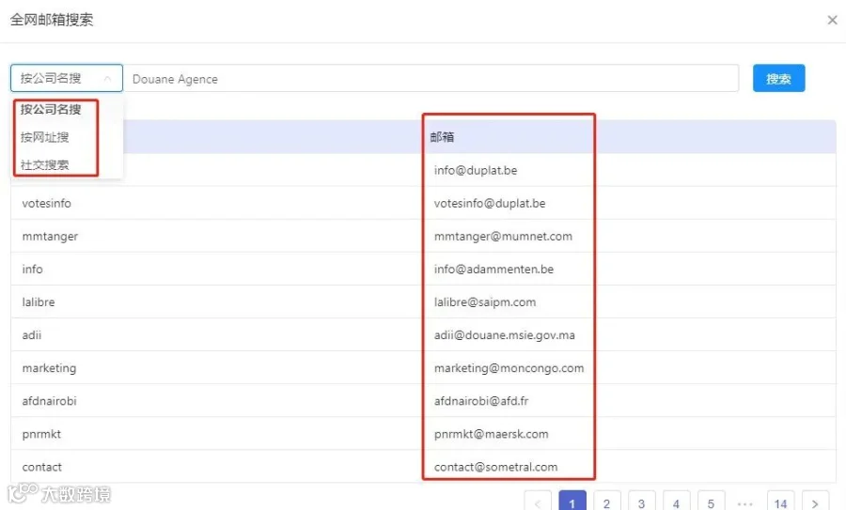Go to page 5 of results
Image resolution: width=846 pixels, height=510 pixels.
[x=712, y=502]
